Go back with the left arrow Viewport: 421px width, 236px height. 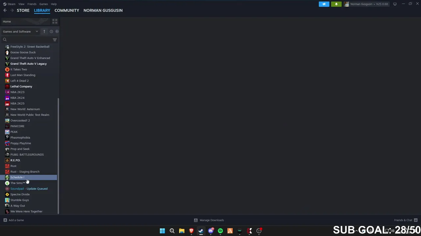pos(5,10)
